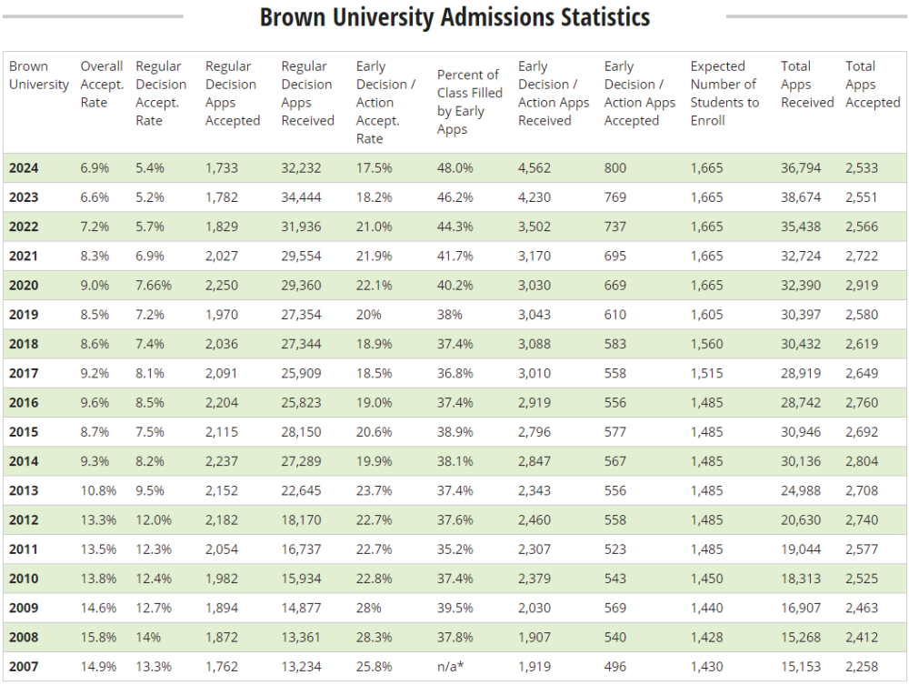Image resolution: width=909 pixels, height=685 pixels.
Task: Select the 2,804 total apps accepted cell
Action: click(x=862, y=461)
